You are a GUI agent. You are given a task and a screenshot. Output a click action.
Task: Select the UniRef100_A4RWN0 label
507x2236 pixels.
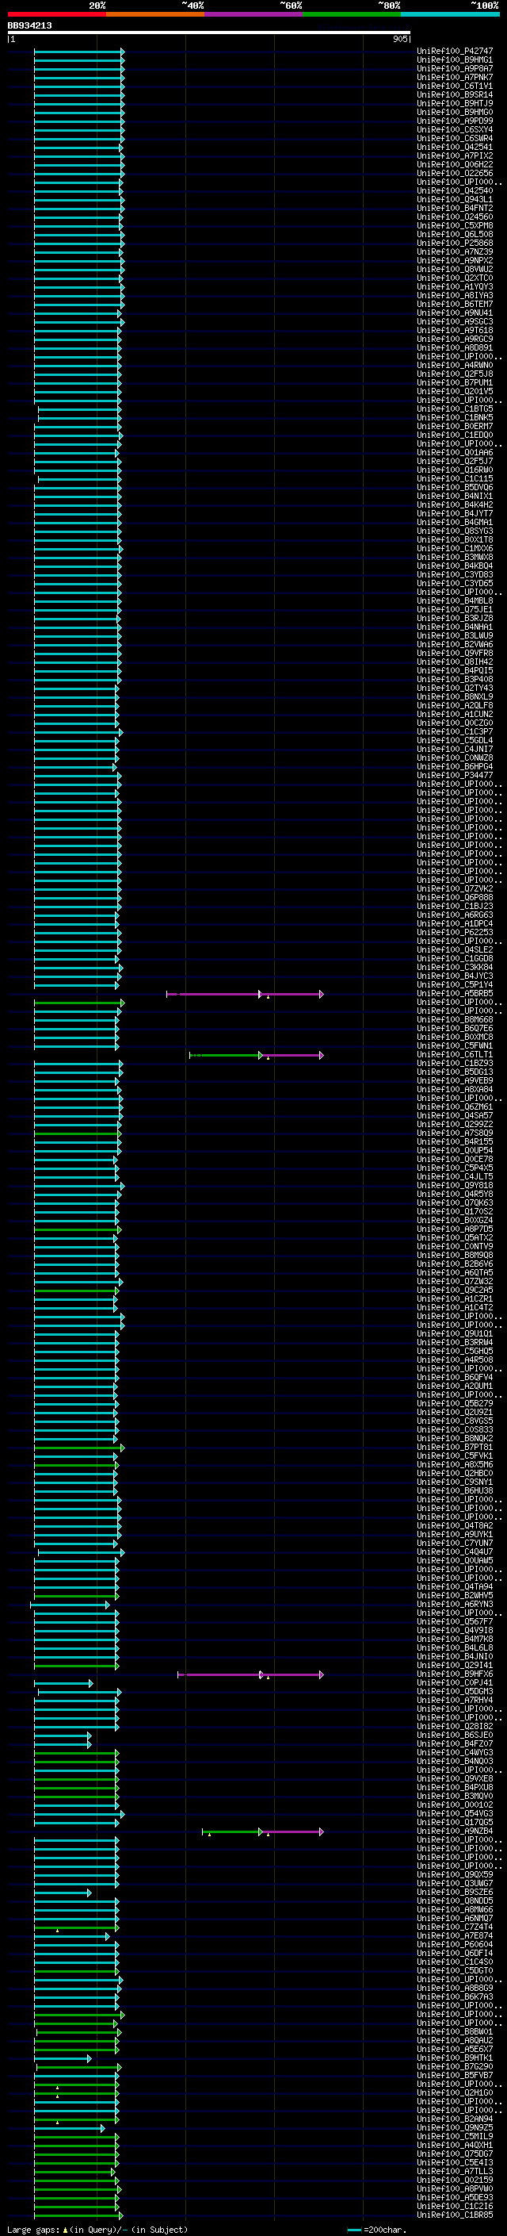(x=455, y=366)
